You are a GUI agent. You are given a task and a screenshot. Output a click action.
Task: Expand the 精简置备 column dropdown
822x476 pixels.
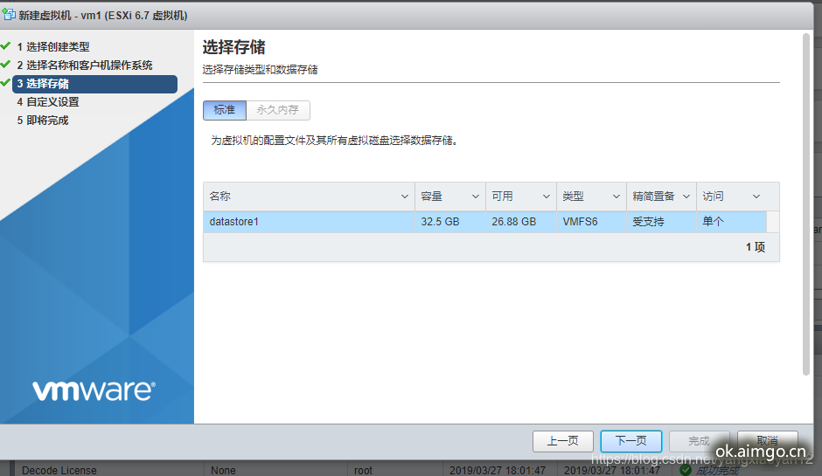click(x=686, y=197)
